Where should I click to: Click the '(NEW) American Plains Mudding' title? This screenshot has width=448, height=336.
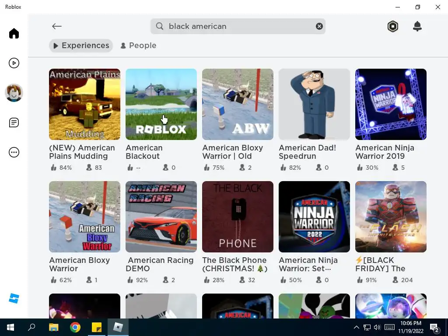point(82,152)
